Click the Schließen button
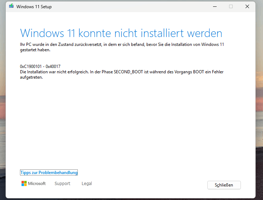 coord(224,185)
